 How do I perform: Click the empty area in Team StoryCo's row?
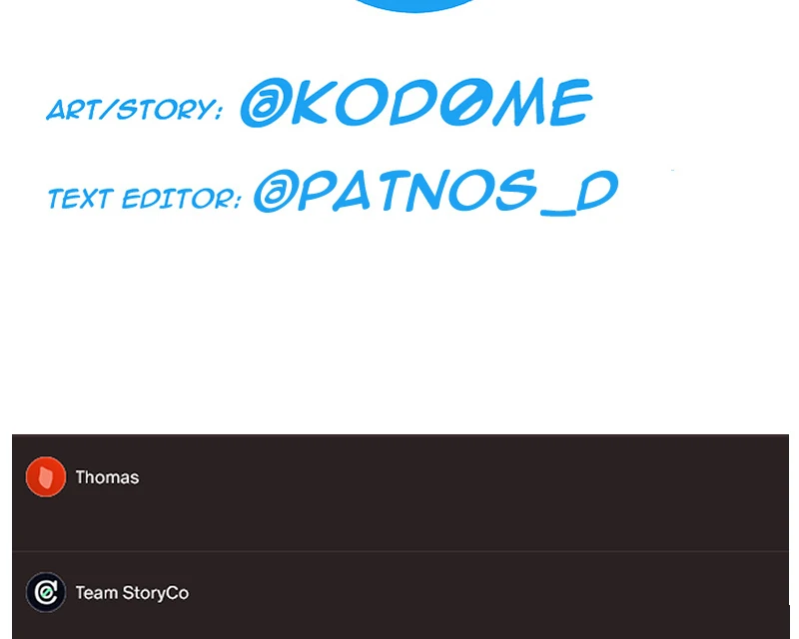(x=458, y=595)
